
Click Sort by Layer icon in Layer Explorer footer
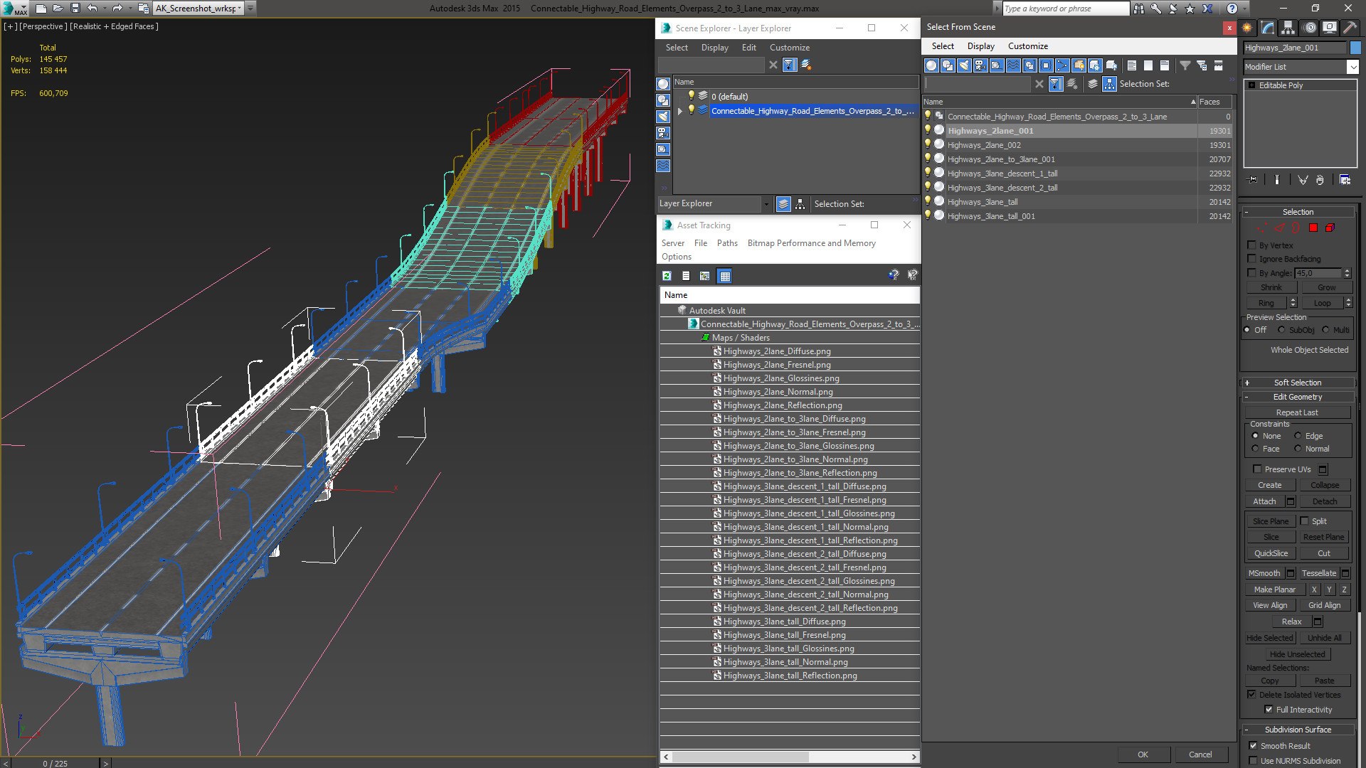[x=783, y=204]
